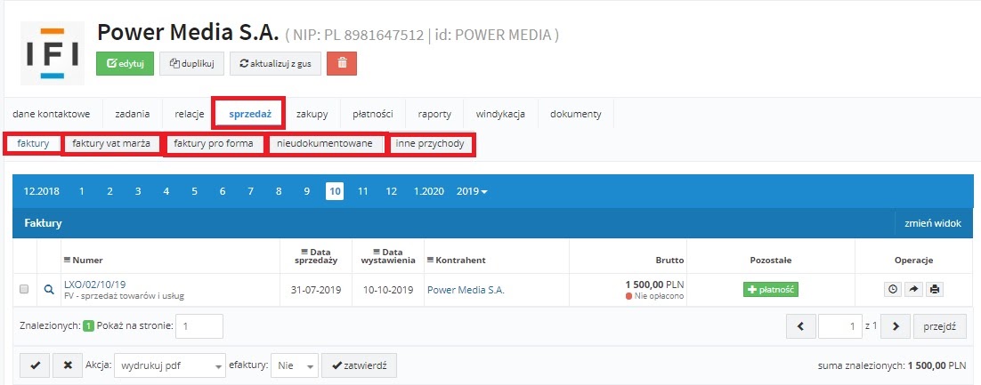Click the IFI company logo

[x=53, y=53]
